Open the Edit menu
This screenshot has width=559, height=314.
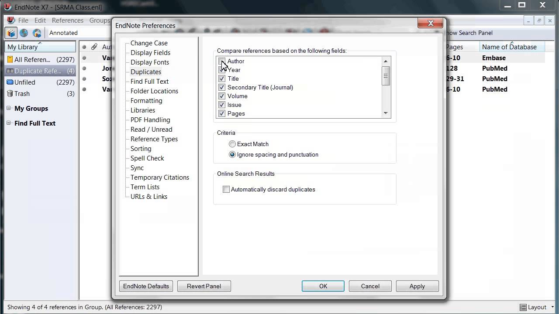click(x=40, y=20)
